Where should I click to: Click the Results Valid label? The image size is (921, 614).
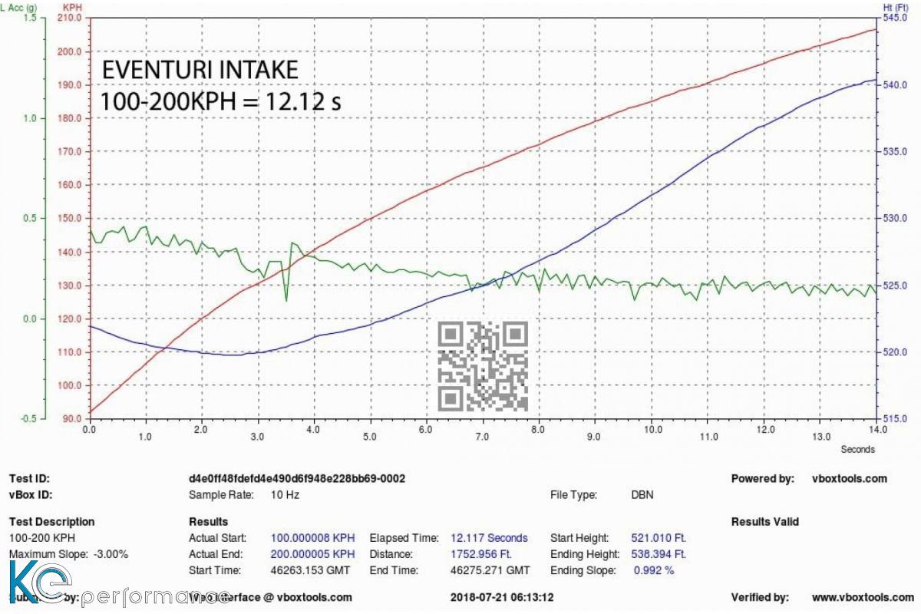764,522
